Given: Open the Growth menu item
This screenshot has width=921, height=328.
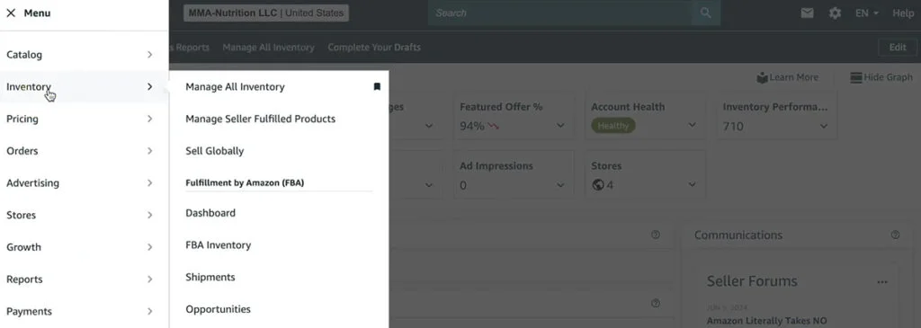Looking at the screenshot, I should (84, 247).
